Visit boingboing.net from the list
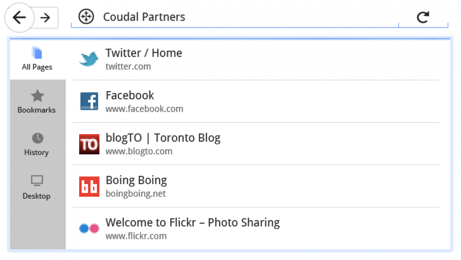Screen dimensions: 461x260 pyautogui.click(x=136, y=194)
